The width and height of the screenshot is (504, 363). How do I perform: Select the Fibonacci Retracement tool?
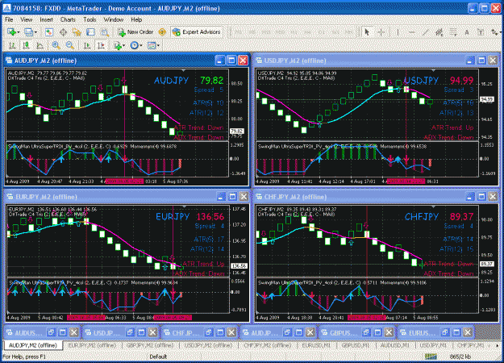pyautogui.click(x=453, y=32)
